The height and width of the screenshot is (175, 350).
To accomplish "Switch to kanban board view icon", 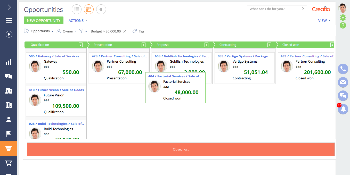I will point(89,9).
